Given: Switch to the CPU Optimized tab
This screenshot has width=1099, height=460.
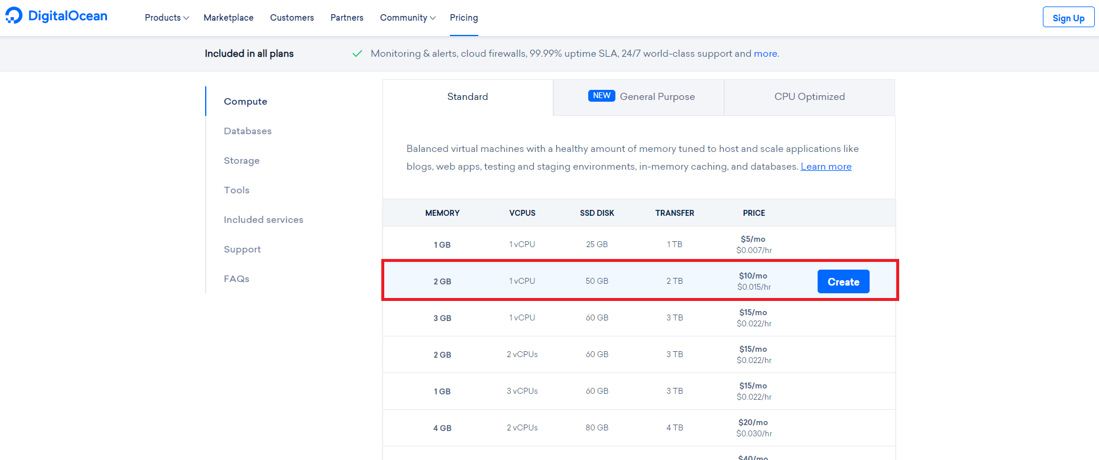Looking at the screenshot, I should (x=809, y=97).
